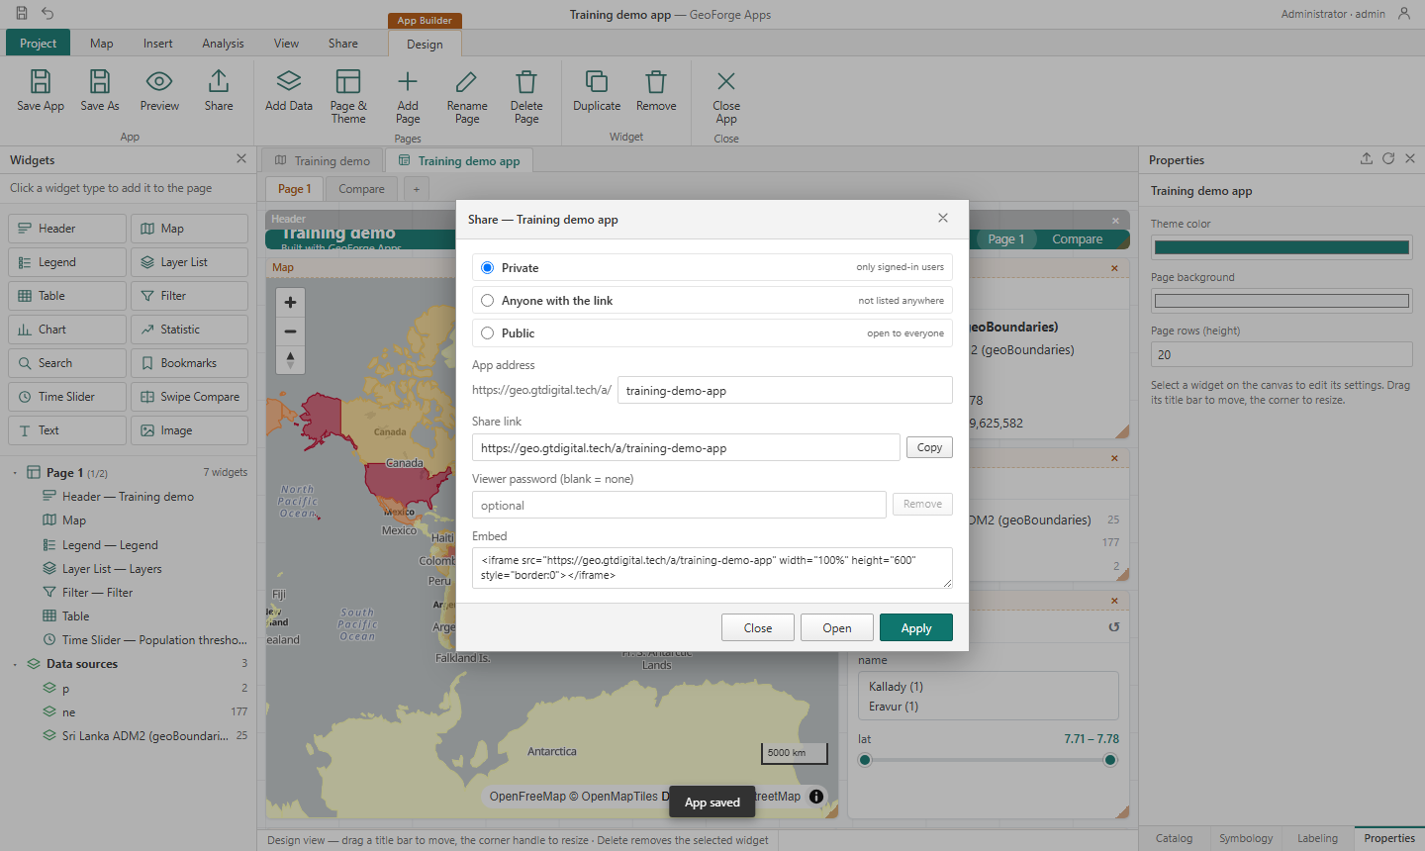Click the Embed iframe code box
This screenshot has width=1425, height=851.
(x=712, y=568)
